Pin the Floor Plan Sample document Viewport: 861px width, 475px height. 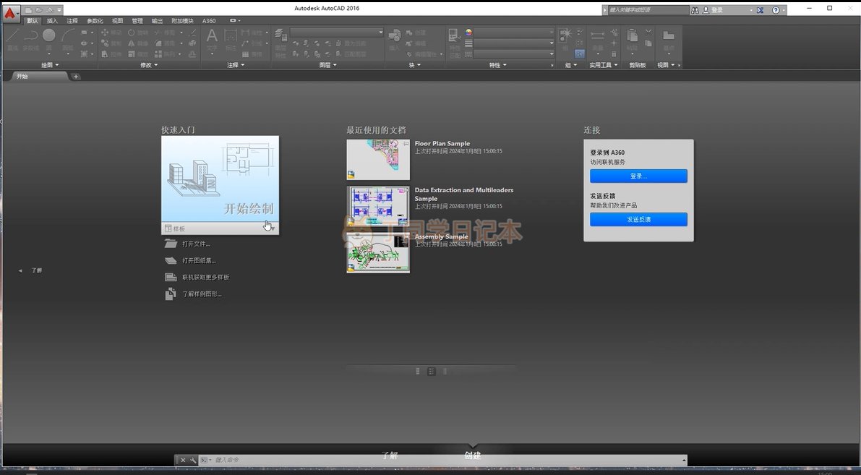click(x=406, y=145)
